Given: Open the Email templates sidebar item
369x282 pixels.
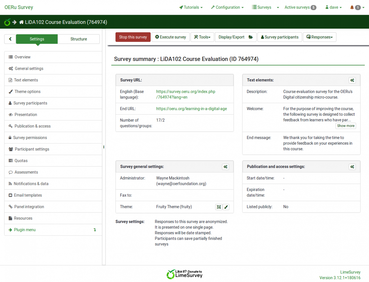Looking at the screenshot, I should pyautogui.click(x=53, y=195).
